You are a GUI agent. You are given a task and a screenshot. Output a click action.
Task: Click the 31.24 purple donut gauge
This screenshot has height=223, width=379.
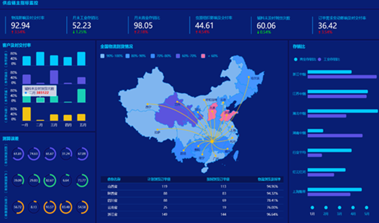tap(66, 153)
